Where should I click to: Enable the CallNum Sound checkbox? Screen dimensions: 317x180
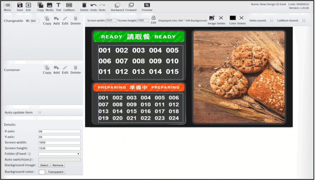[x=304, y=20]
